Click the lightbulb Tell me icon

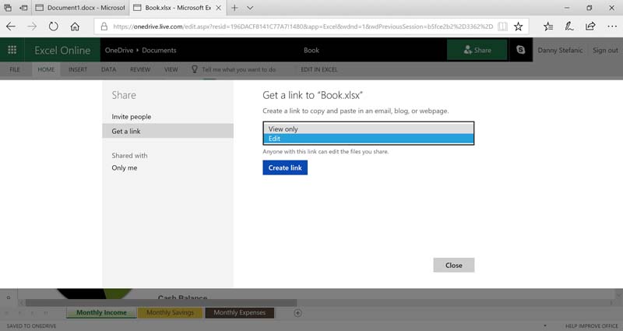coord(194,69)
